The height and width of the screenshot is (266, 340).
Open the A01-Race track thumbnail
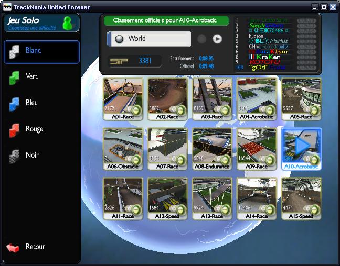pyautogui.click(x=123, y=96)
